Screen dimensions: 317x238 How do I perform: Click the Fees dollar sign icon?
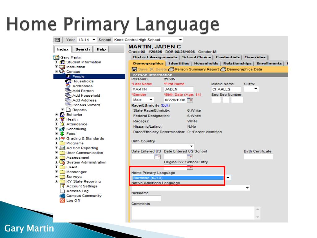click(x=62, y=134)
